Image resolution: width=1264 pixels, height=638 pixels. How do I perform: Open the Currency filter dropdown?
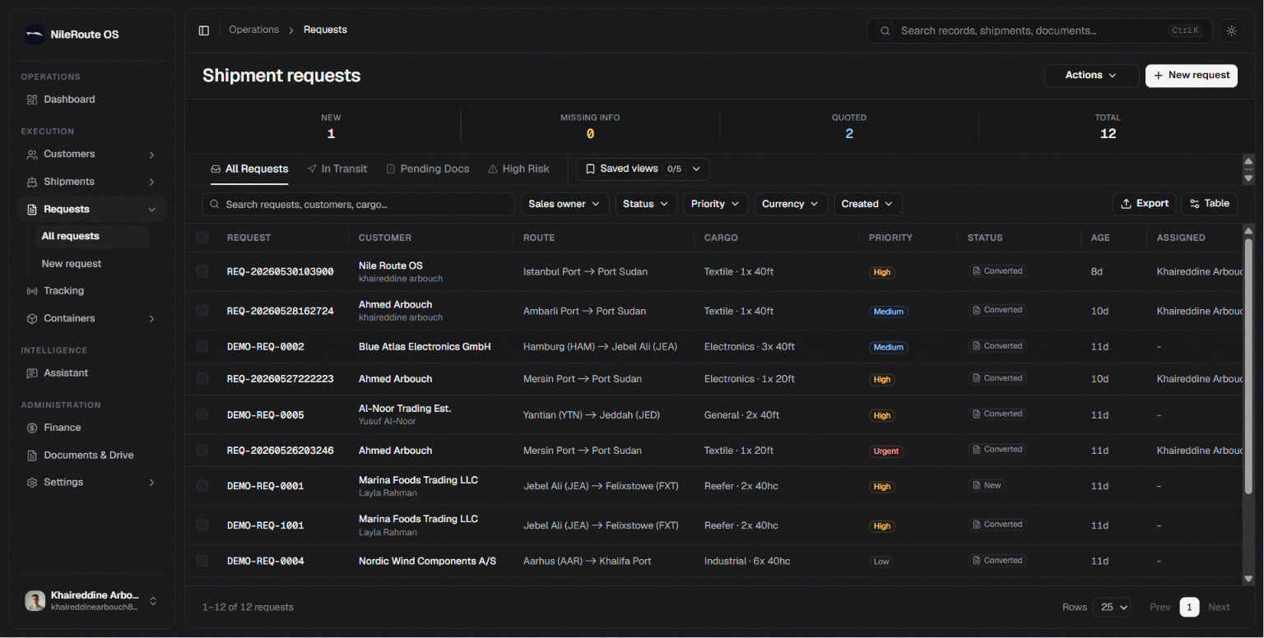791,204
